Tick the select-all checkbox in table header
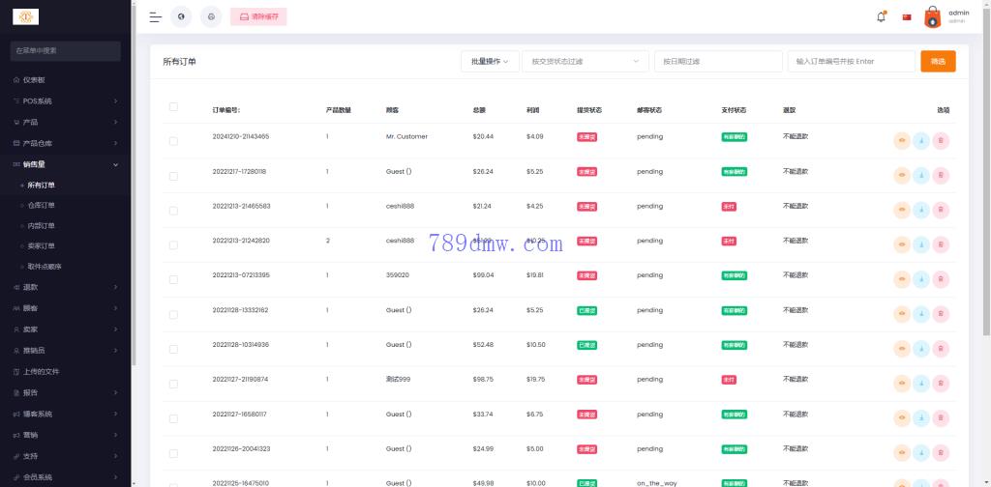991x487 pixels. pyautogui.click(x=173, y=107)
